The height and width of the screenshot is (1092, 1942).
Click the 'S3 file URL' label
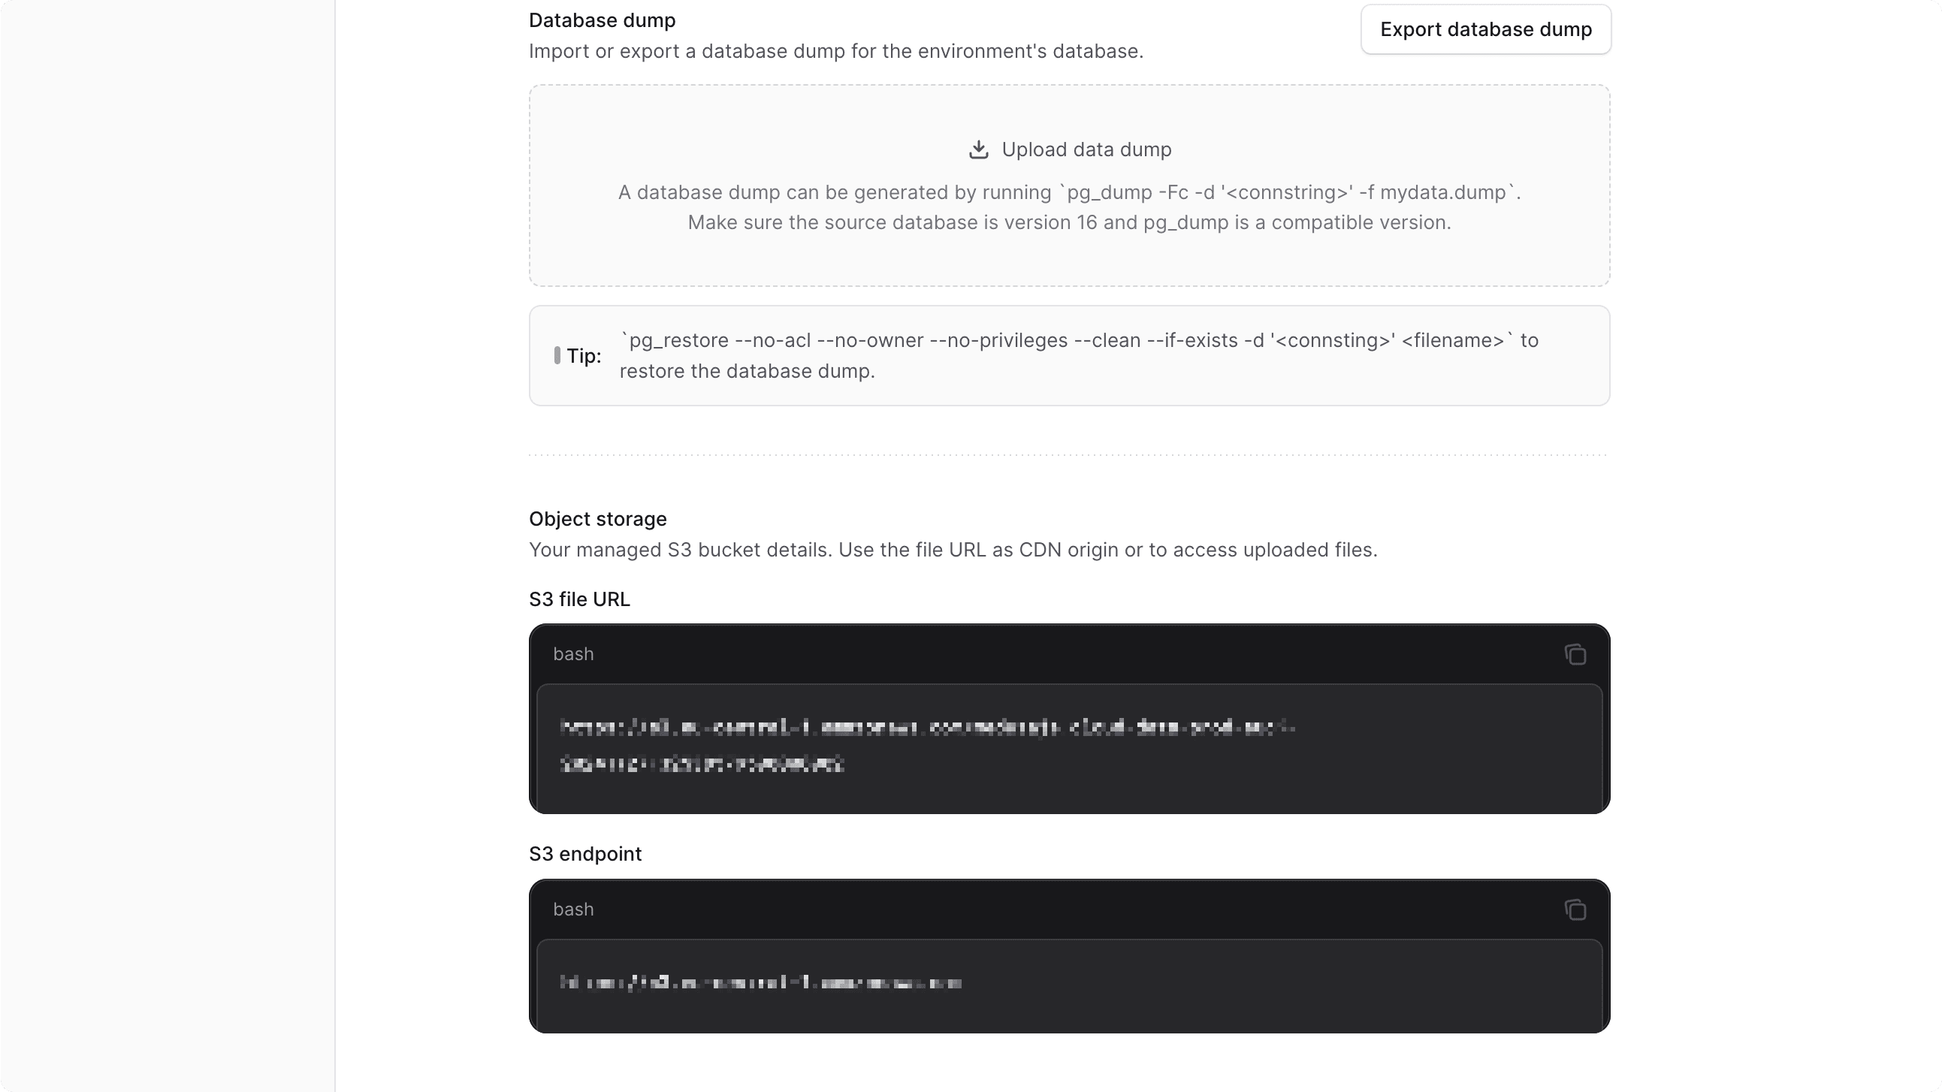(x=579, y=599)
